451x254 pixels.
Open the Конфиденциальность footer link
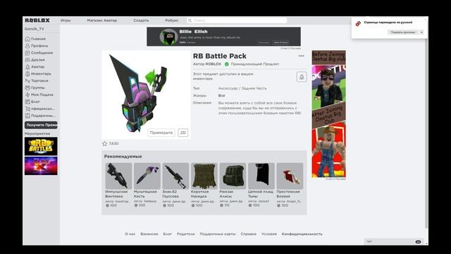click(x=302, y=234)
